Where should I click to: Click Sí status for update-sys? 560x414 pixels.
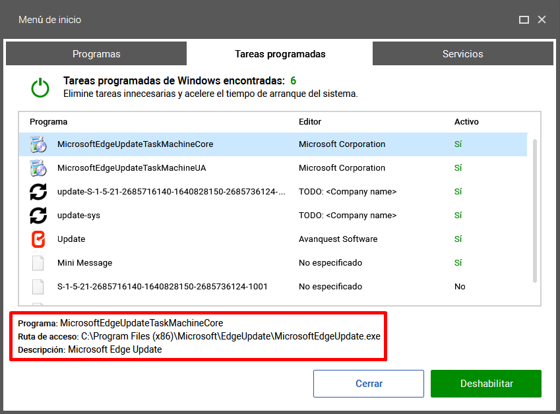[458, 215]
